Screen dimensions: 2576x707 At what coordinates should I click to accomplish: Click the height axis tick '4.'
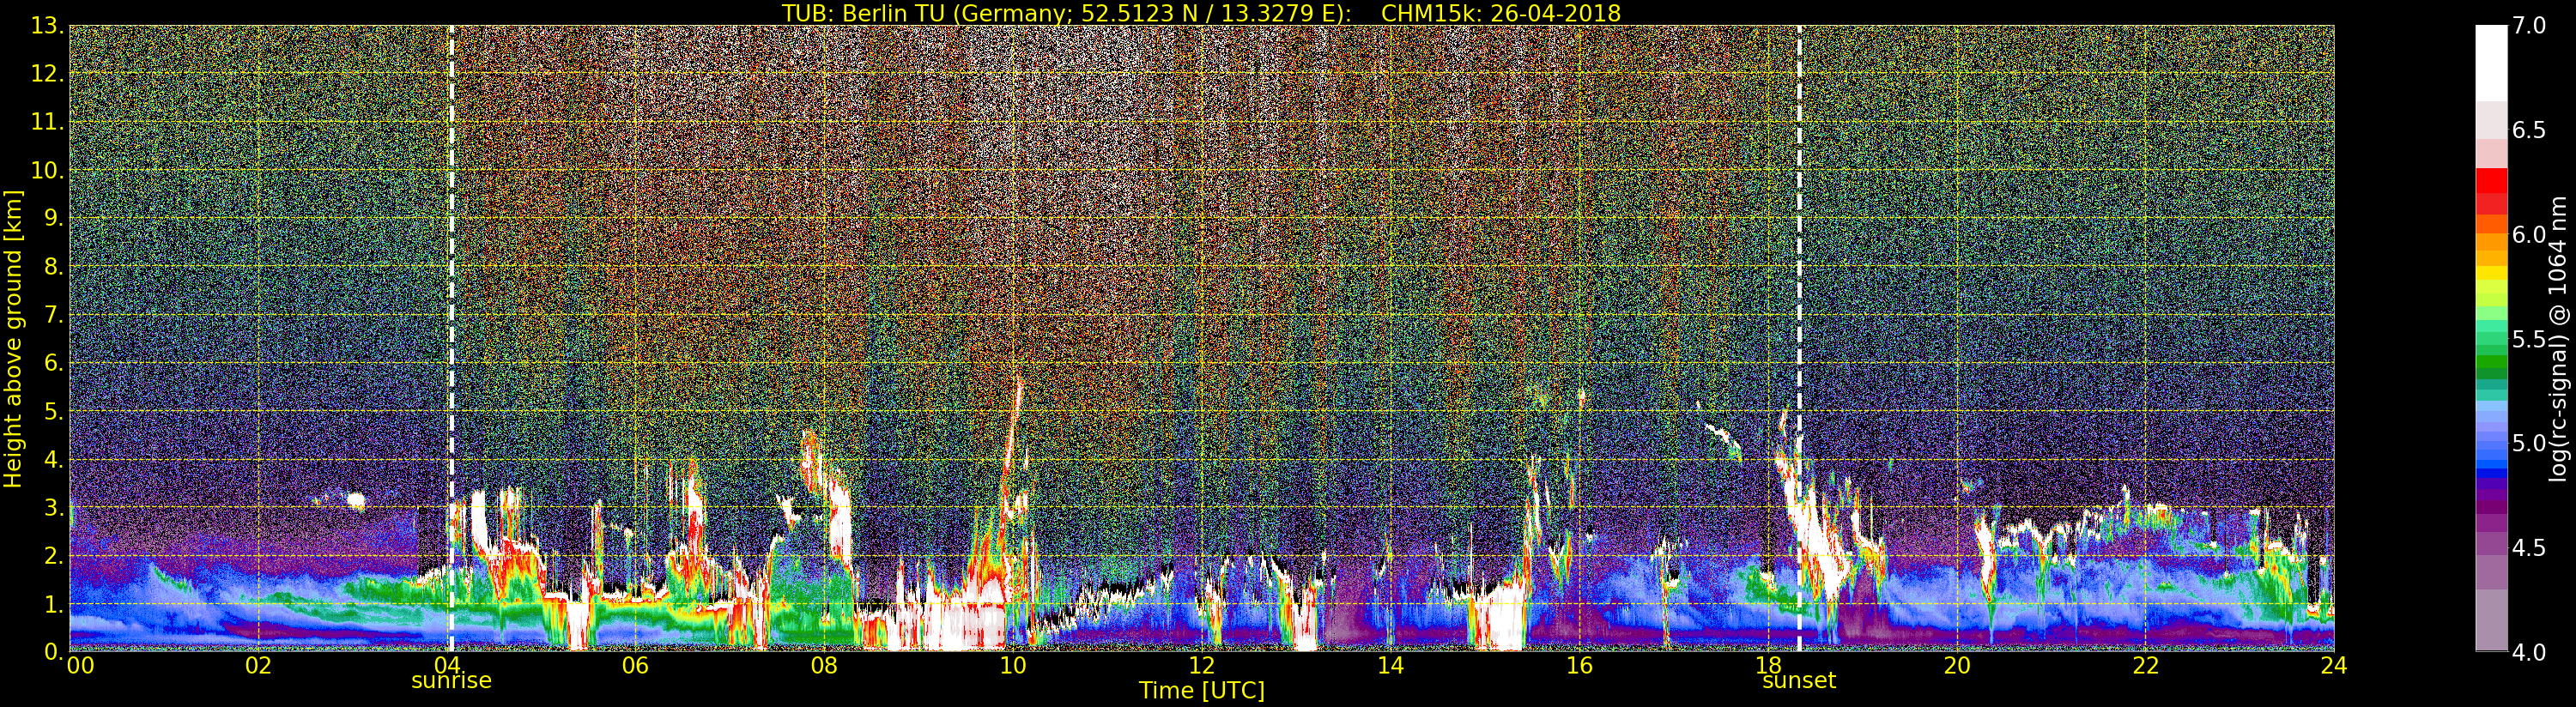54,460
